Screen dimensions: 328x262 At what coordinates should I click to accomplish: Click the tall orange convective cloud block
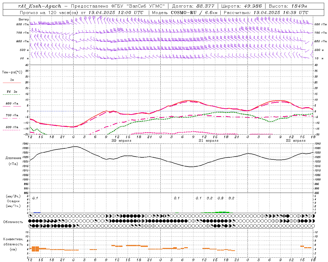tap(35, 249)
